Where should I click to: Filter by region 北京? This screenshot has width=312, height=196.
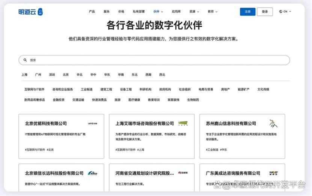point(66,75)
